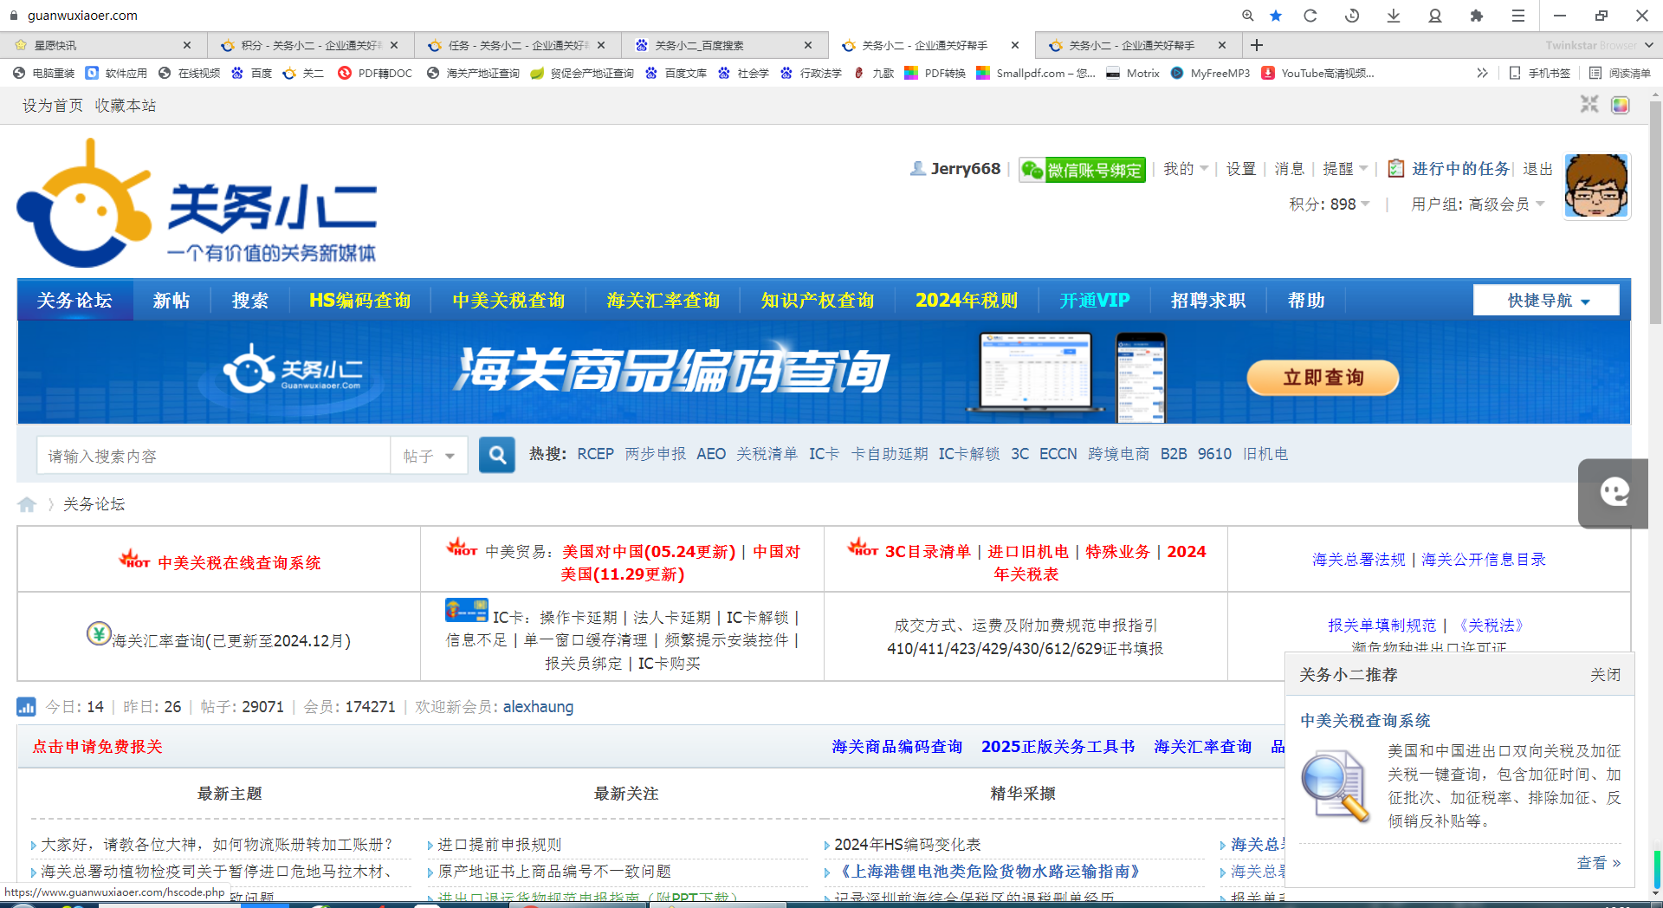This screenshot has height=908, width=1663.
Task: Open the floating customer service face icon
Action: pyautogui.click(x=1614, y=492)
